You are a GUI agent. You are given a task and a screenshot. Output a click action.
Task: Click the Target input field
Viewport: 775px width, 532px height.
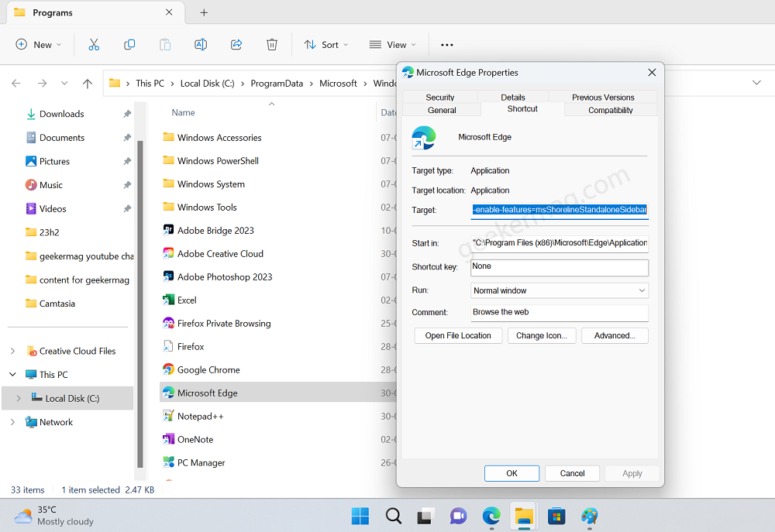[x=559, y=210]
